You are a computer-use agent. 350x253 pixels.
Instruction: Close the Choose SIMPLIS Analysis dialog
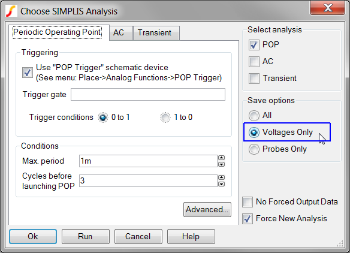pos(327,8)
